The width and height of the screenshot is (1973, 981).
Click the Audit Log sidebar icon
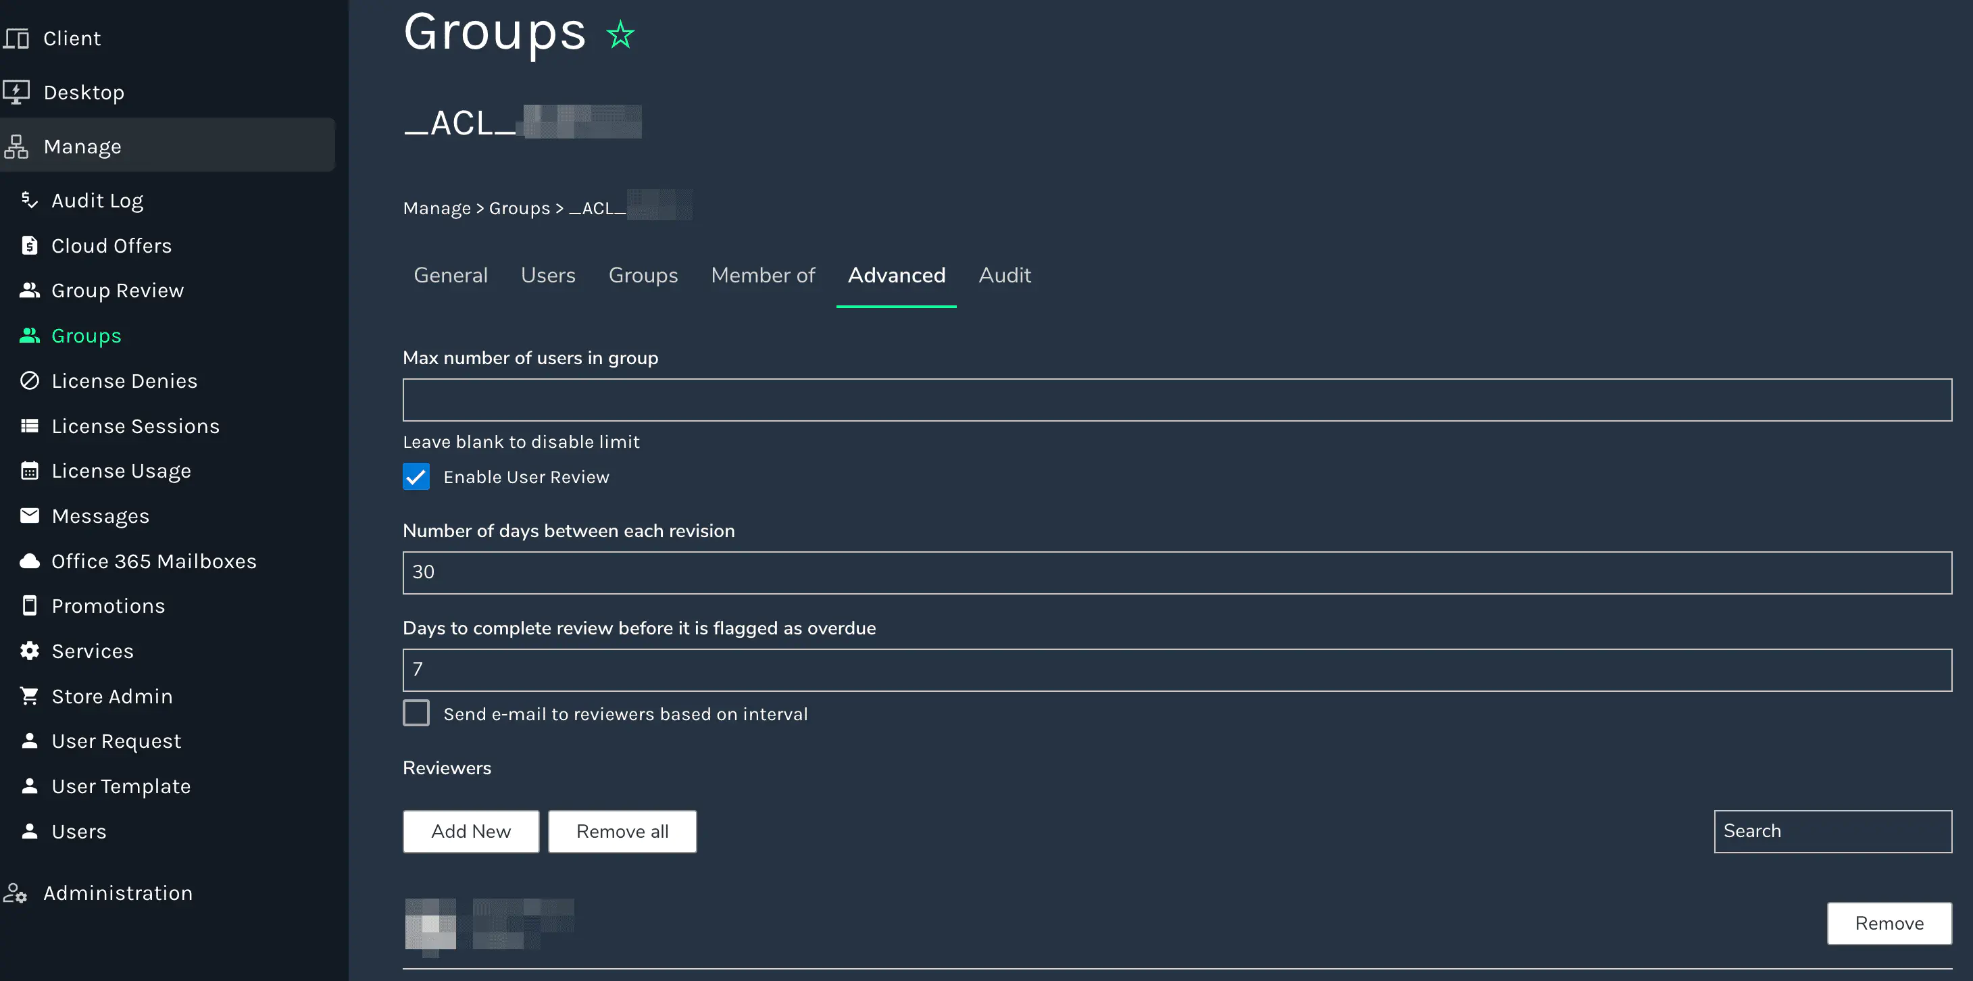tap(29, 200)
